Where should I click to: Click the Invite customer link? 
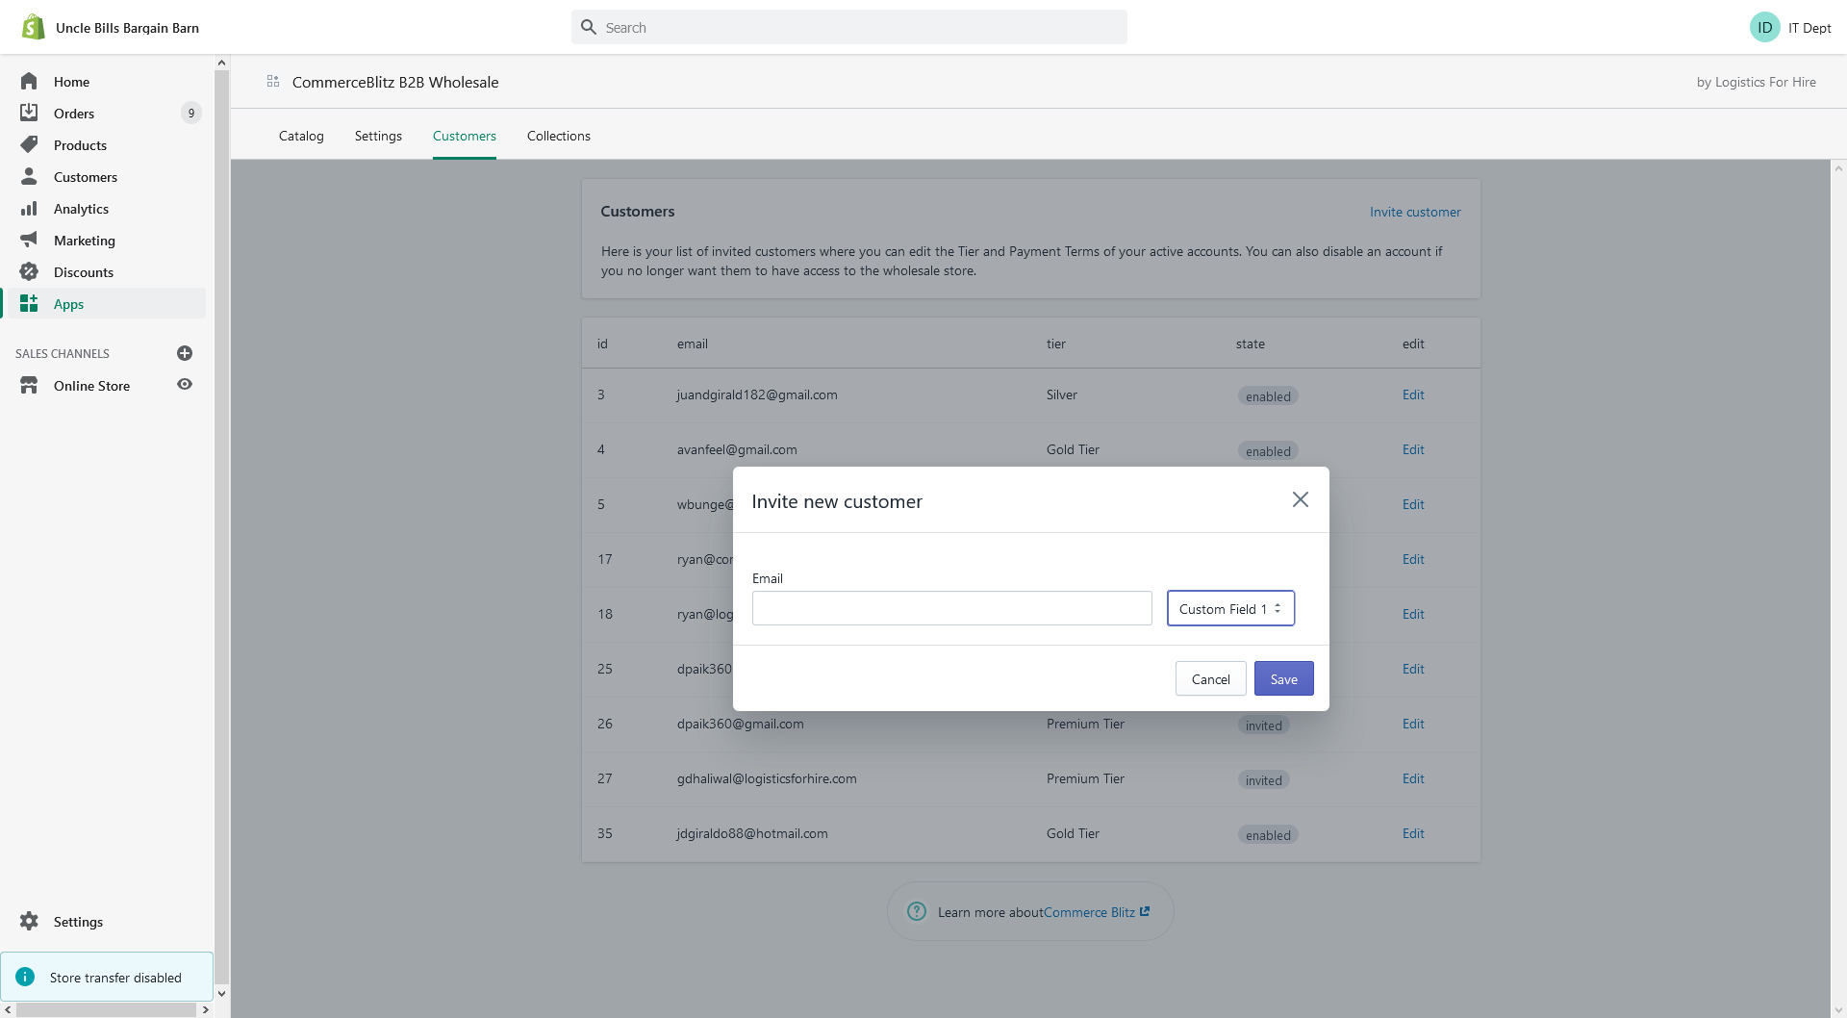click(x=1415, y=212)
